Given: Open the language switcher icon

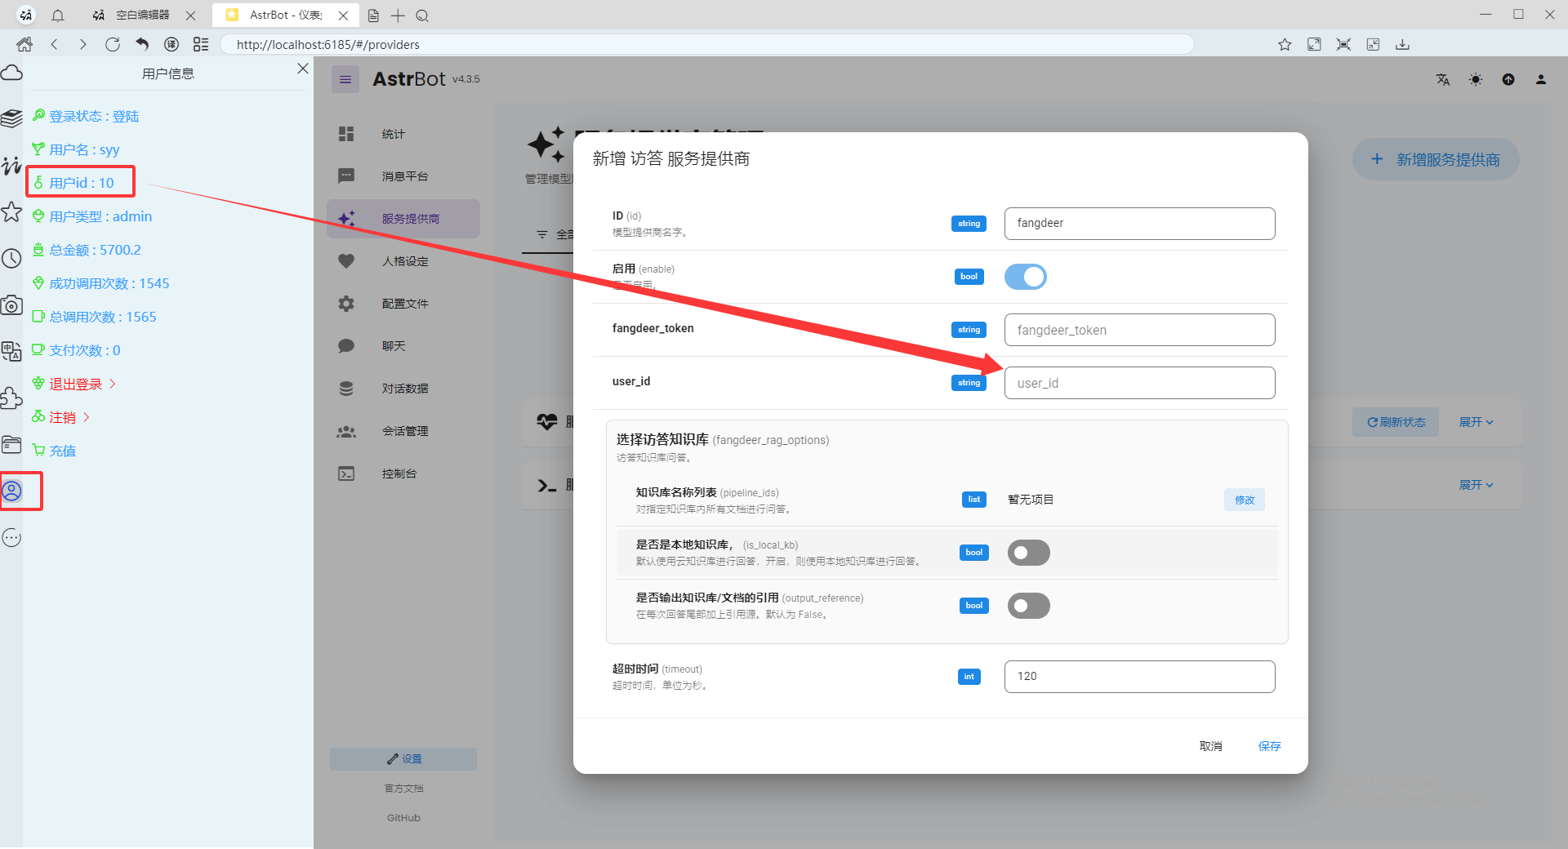Looking at the screenshot, I should click(1443, 79).
